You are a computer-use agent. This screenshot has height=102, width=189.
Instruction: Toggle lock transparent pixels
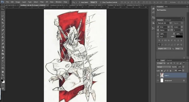tap(162, 71)
